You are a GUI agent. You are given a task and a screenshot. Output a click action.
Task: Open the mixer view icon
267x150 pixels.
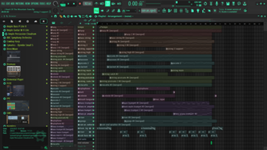[x=181, y=11]
